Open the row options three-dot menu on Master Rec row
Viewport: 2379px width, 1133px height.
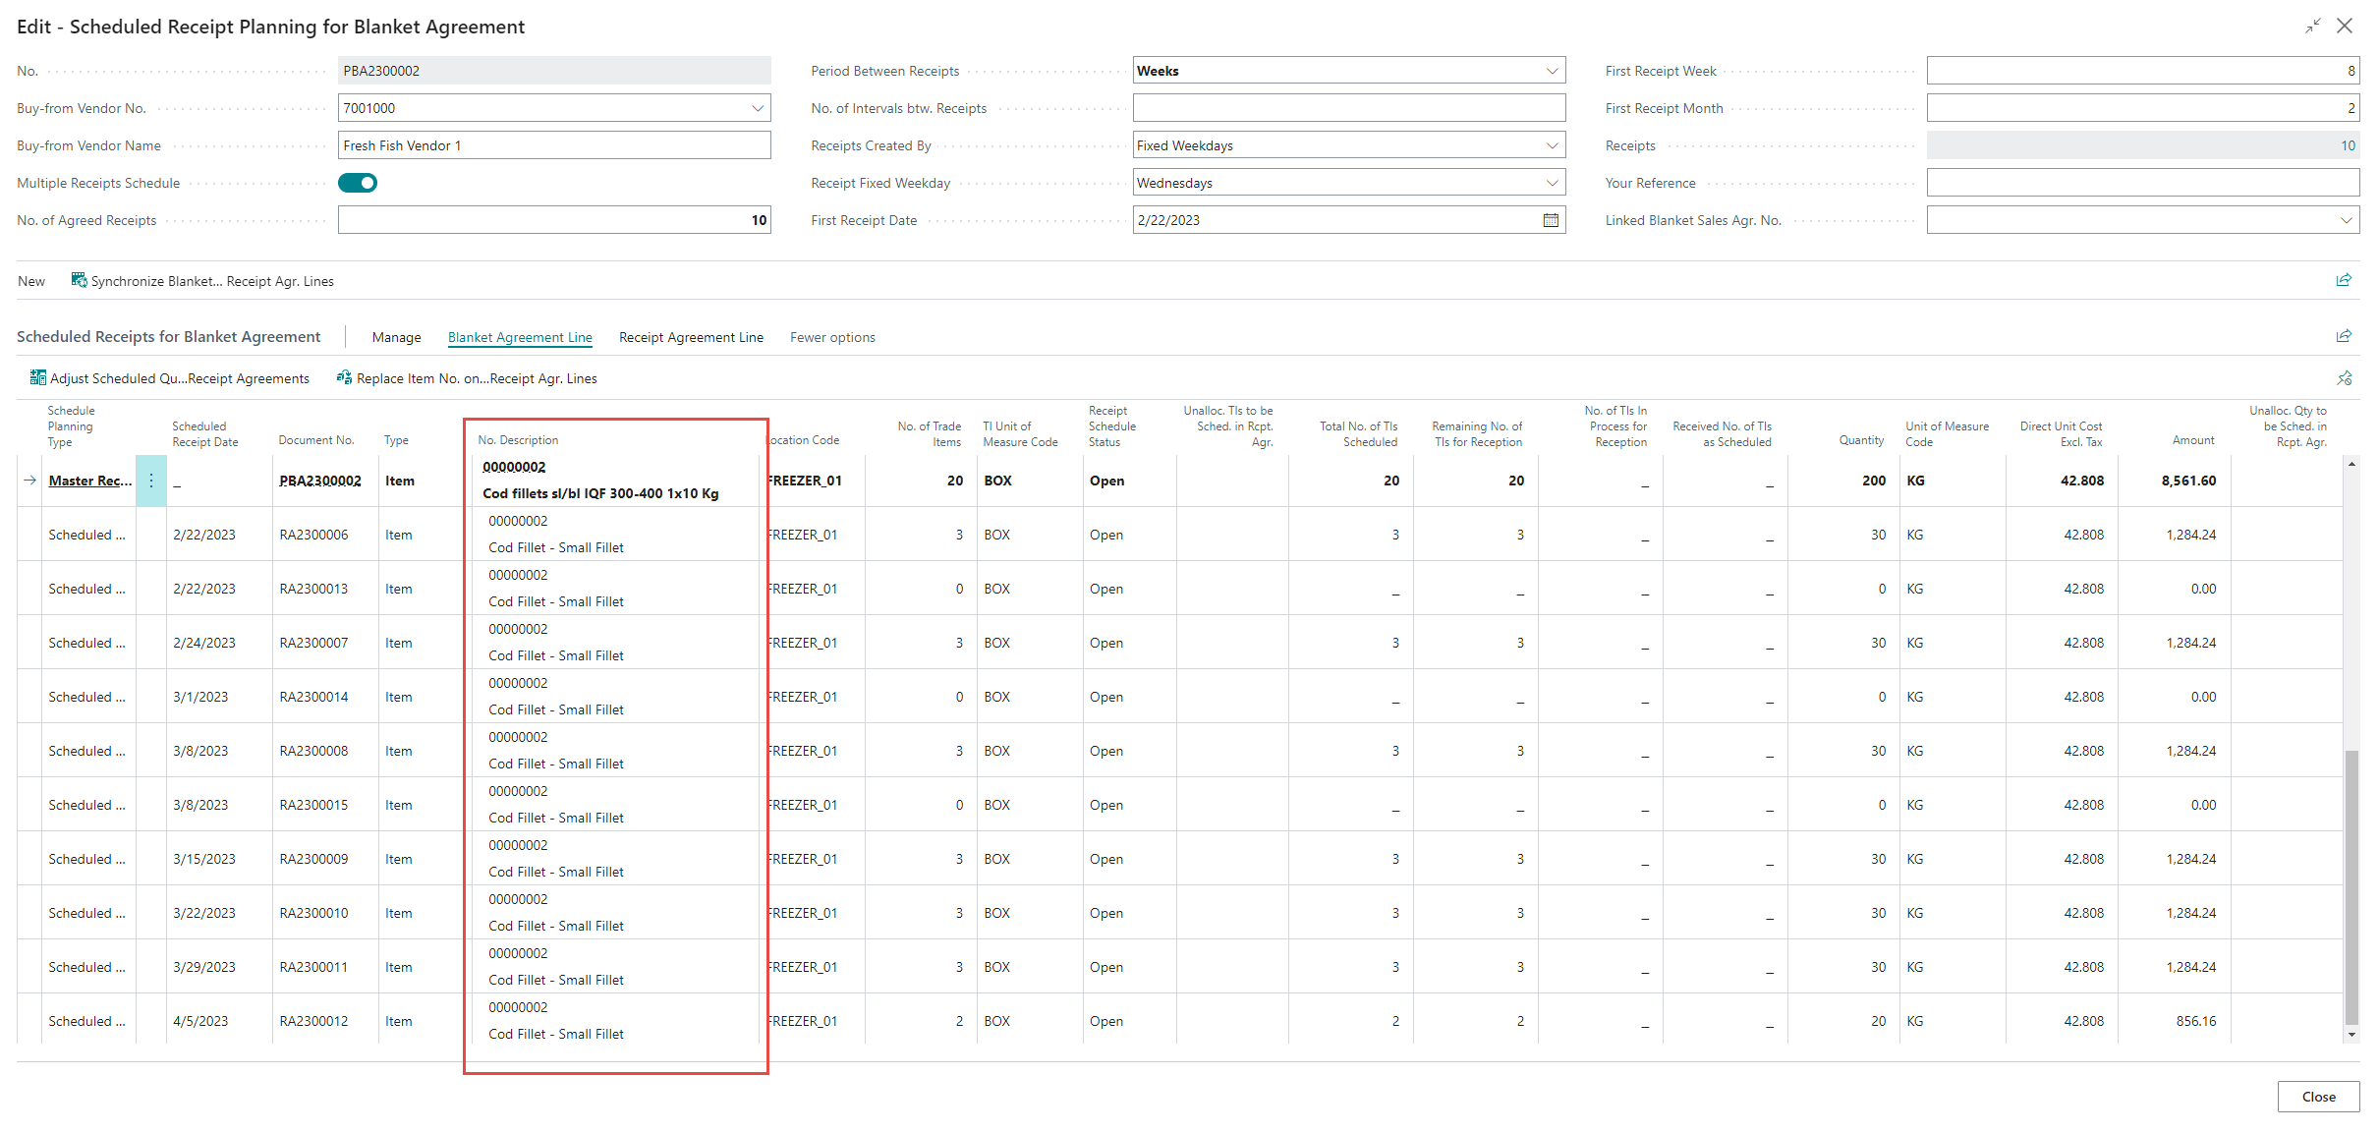(x=151, y=481)
